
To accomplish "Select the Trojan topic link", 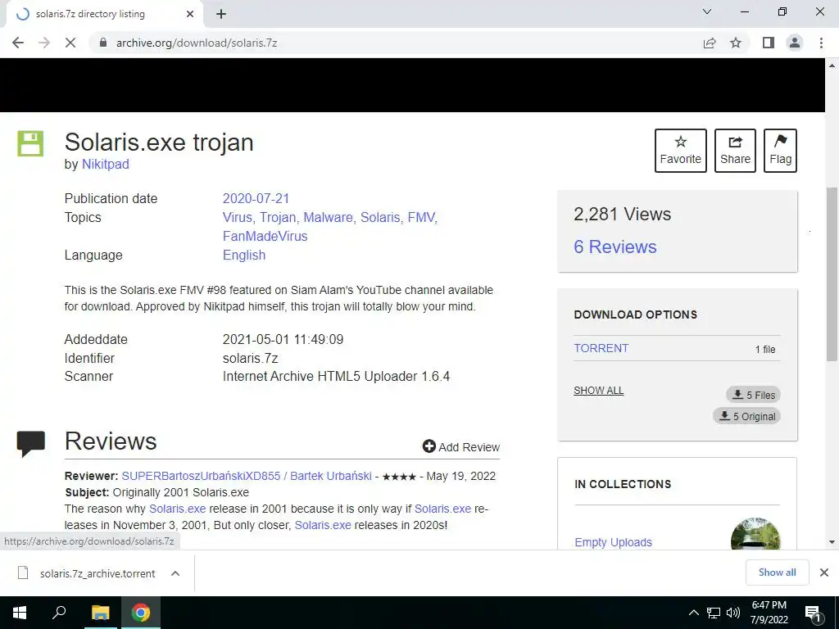I will (x=278, y=217).
